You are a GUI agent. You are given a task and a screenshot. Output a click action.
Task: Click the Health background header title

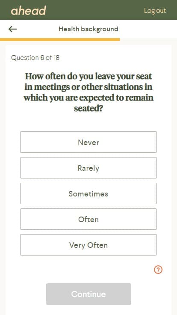tap(88, 29)
